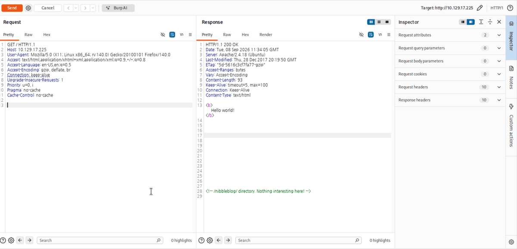Open the Notes side panel
The image size is (517, 249).
pos(511,77)
